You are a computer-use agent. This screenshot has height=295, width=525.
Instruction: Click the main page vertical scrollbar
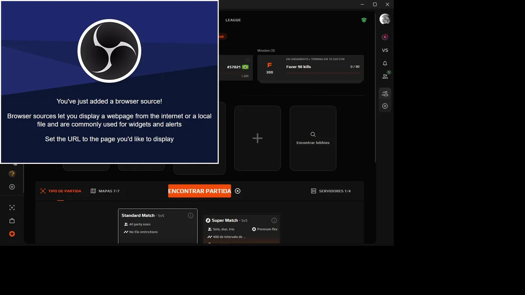click(x=375, y=88)
